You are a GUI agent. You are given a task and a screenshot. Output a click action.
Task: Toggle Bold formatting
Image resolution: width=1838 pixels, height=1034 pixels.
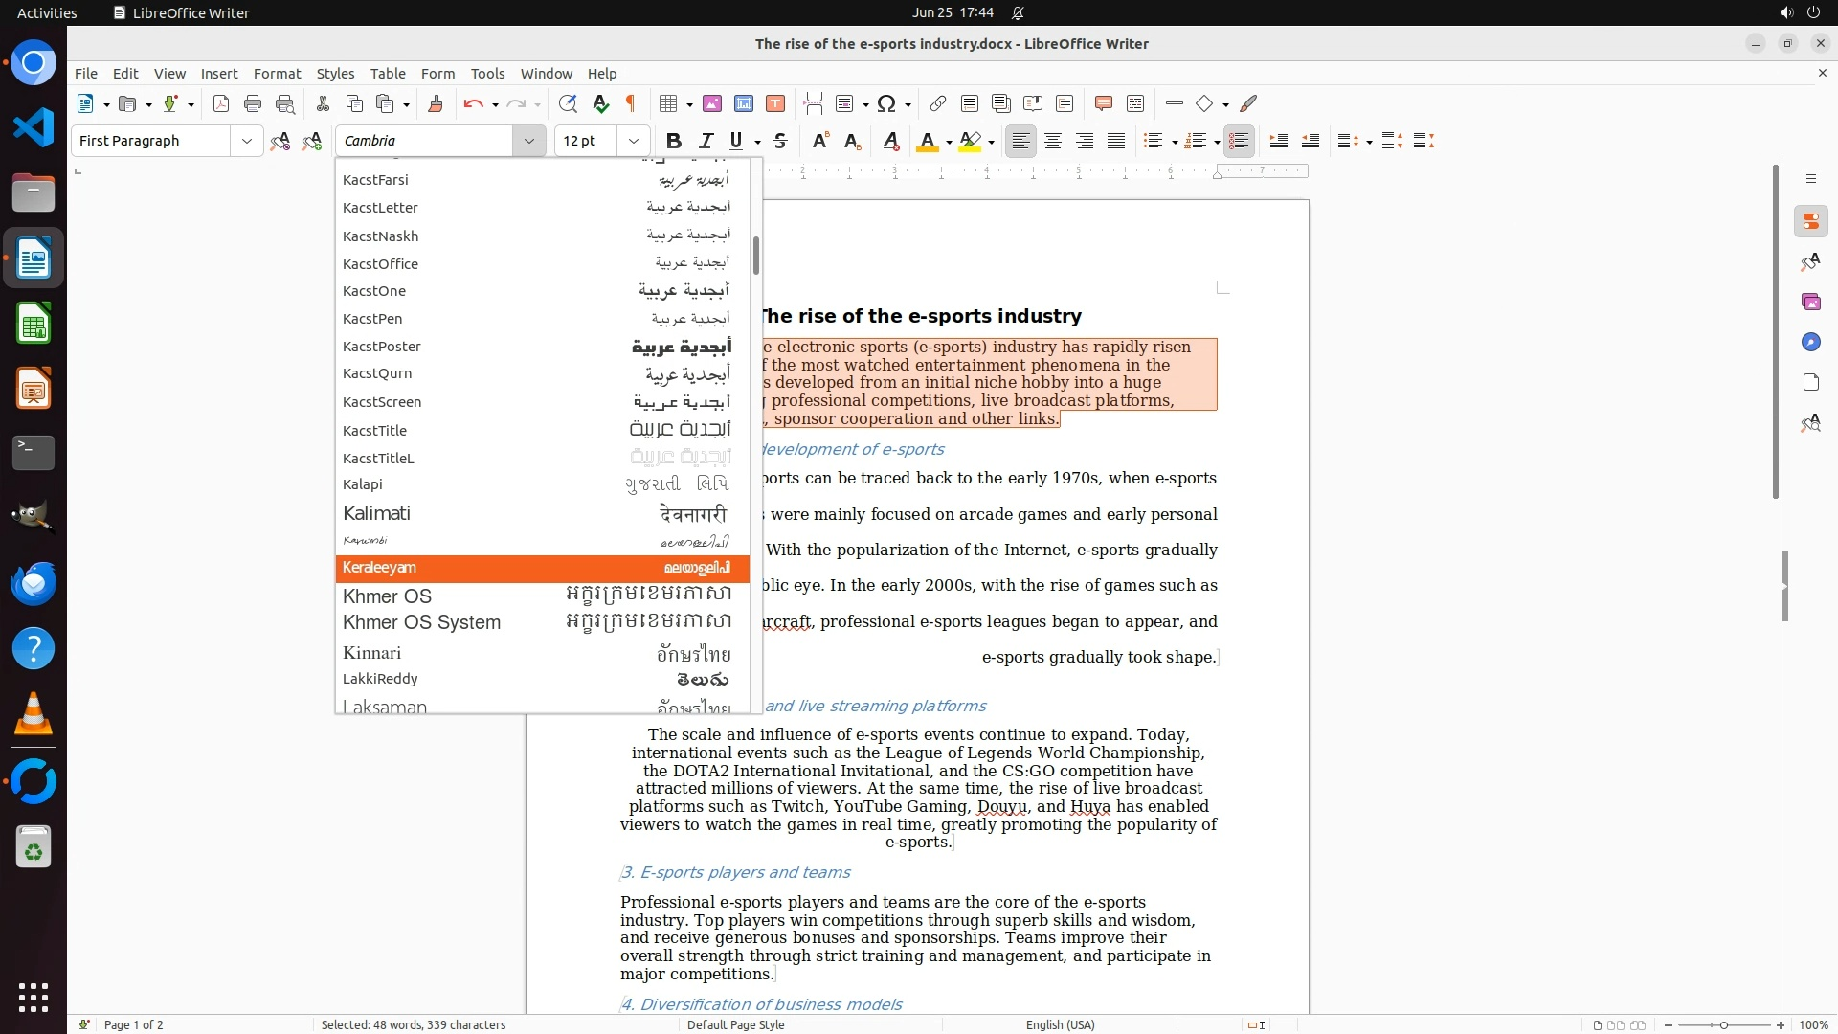[674, 141]
